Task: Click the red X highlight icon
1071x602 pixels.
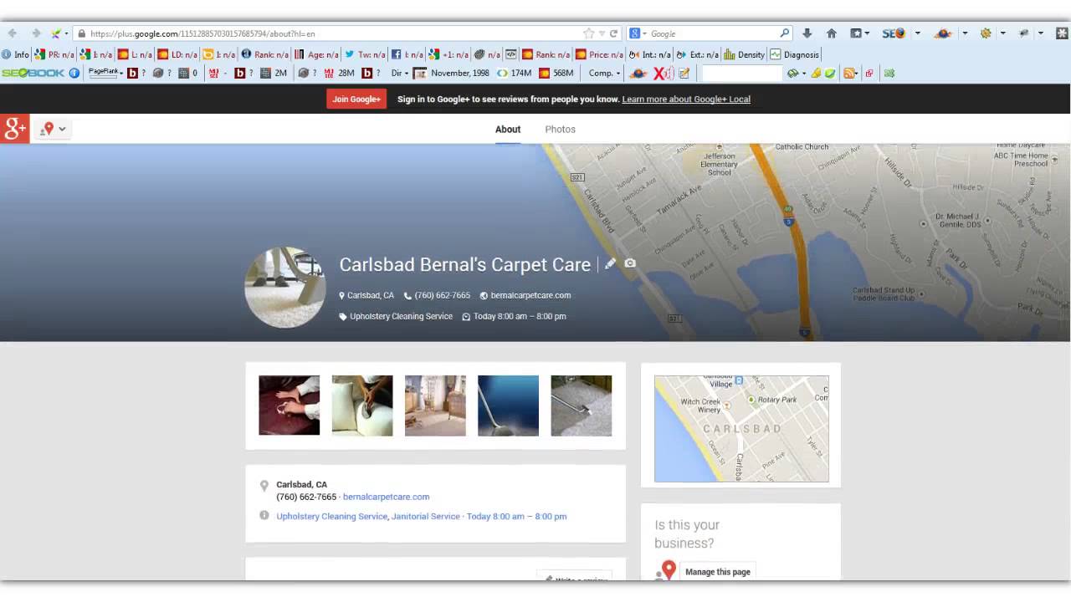Action: coord(662,73)
